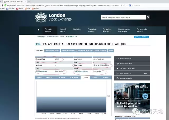This screenshot has width=169, height=120.
Task: Open dropdown arrow next to bookmark star
Action: (127, 5)
